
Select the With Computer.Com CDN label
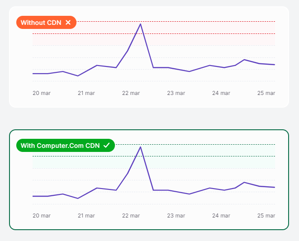(x=59, y=145)
